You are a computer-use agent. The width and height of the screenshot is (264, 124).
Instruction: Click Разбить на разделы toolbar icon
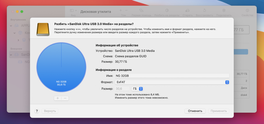click(x=167, y=10)
